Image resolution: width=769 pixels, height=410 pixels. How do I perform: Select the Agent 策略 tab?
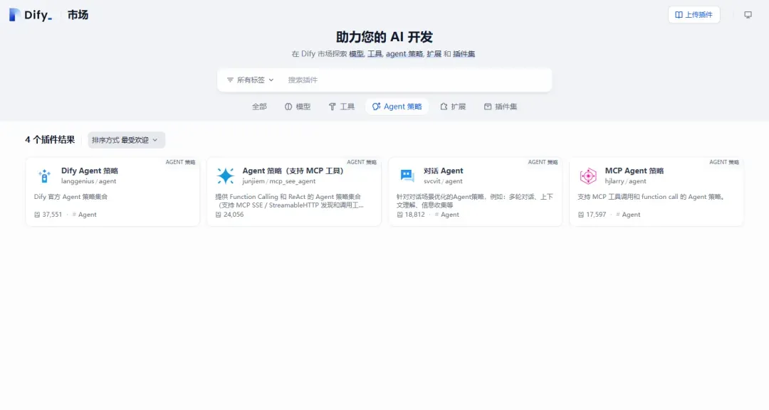tap(397, 107)
